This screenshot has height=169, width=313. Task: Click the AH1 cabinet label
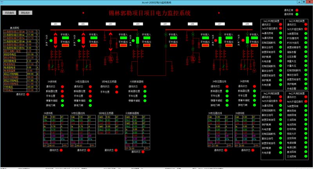(x=55, y=24)
